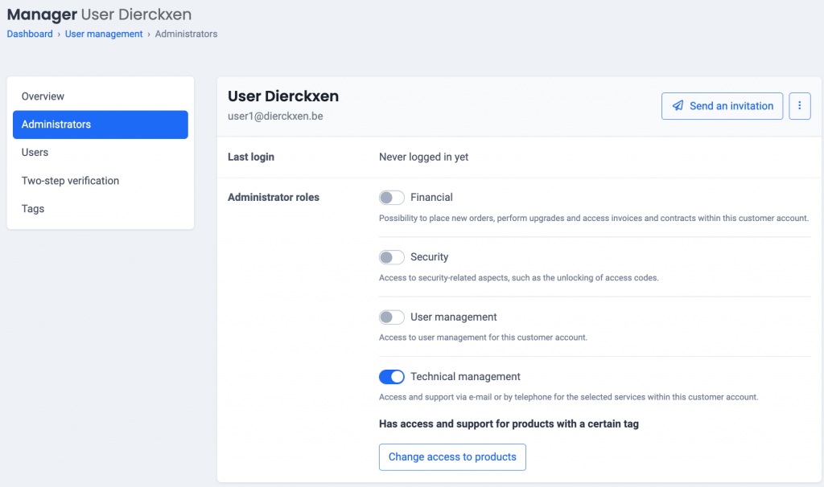Click the Manager User Dierckxen page title
This screenshot has width=824, height=487.
coord(99,14)
